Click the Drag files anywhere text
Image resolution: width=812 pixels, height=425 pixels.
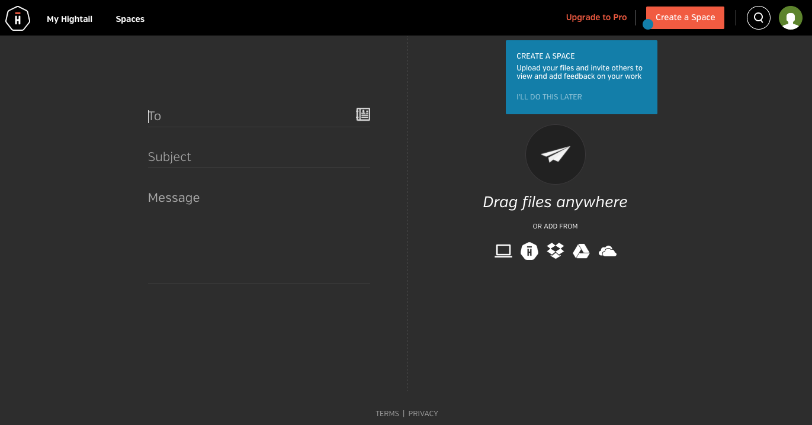[x=556, y=202]
